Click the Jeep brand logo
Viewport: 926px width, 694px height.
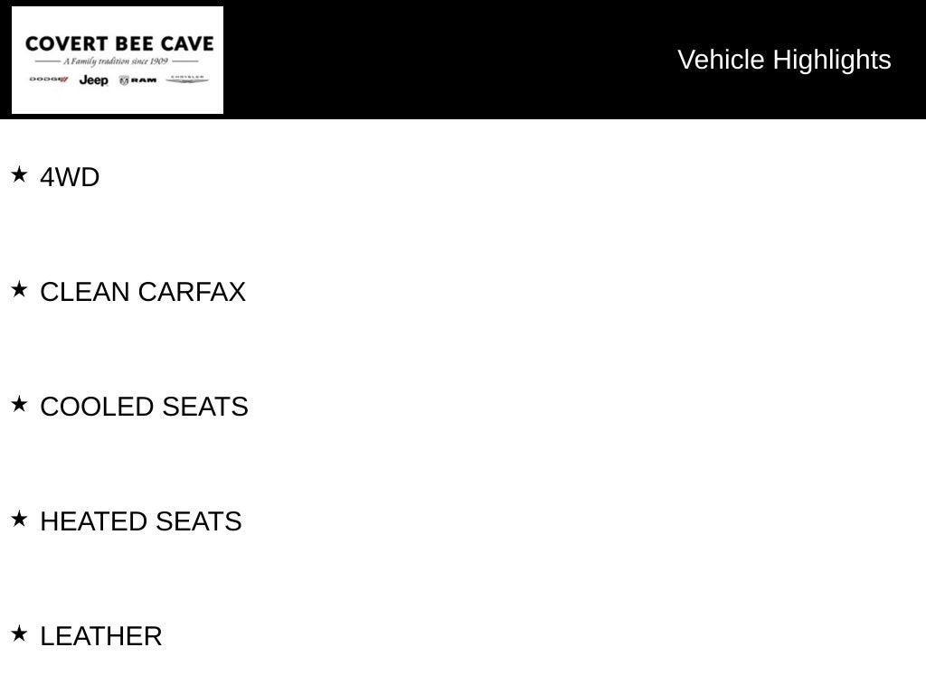pyautogui.click(x=94, y=80)
